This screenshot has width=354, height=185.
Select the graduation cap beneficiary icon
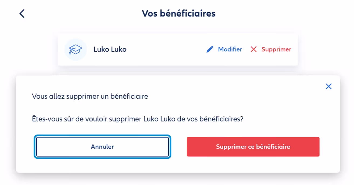[76, 49]
